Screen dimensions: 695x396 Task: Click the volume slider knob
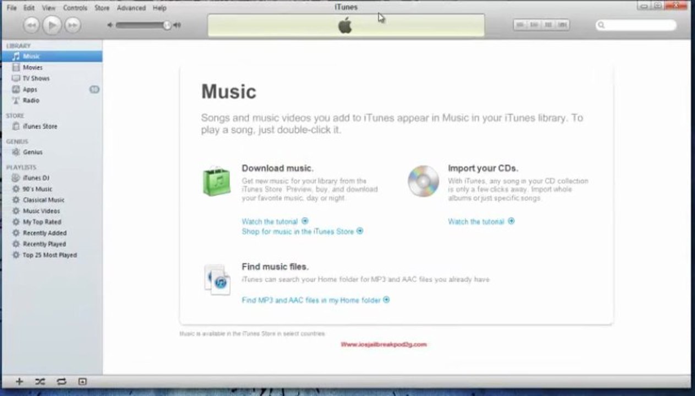click(x=167, y=25)
